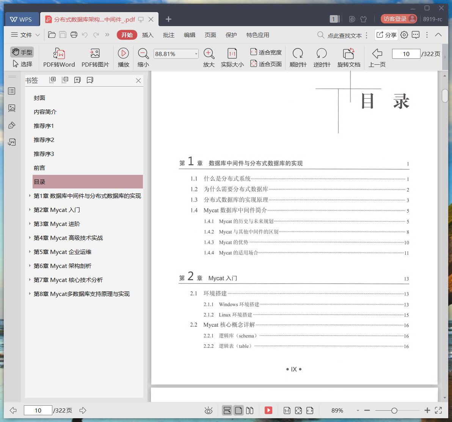Select the Hand tool
Image resolution: width=452 pixels, height=422 pixels.
[22, 52]
